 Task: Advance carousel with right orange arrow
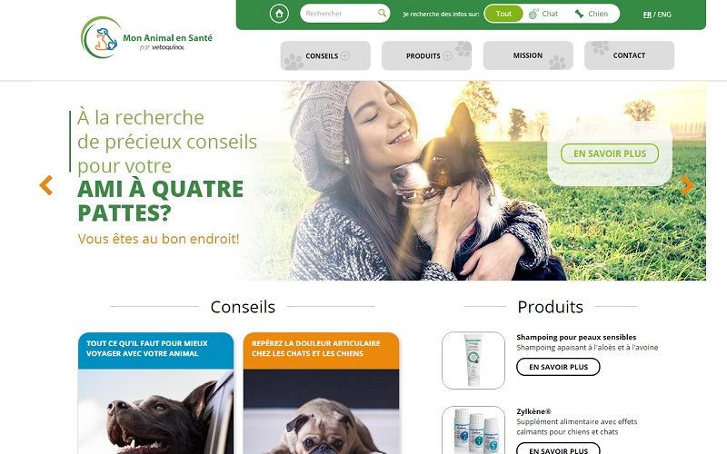(x=687, y=185)
